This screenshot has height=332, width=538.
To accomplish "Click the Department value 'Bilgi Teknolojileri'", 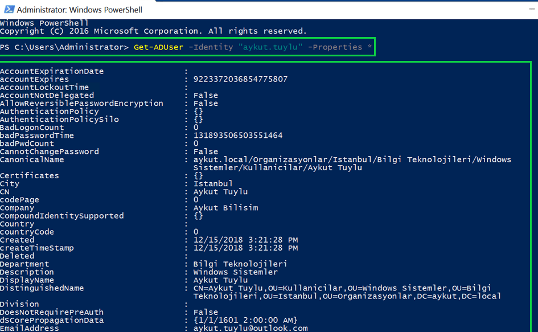I will click(240, 264).
